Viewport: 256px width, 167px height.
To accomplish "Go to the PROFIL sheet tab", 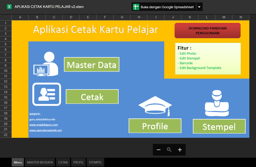I will click(78, 162).
